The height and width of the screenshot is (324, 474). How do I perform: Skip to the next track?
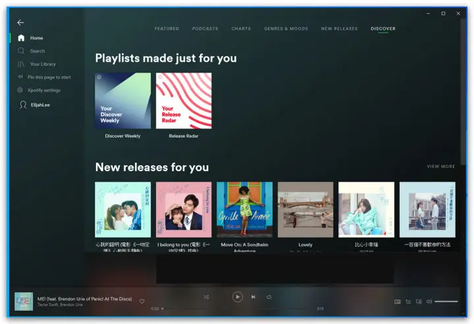253,297
